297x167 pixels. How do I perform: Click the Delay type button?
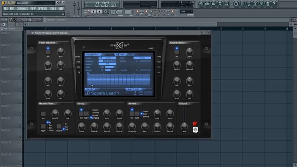pyautogui.click(x=86, y=114)
